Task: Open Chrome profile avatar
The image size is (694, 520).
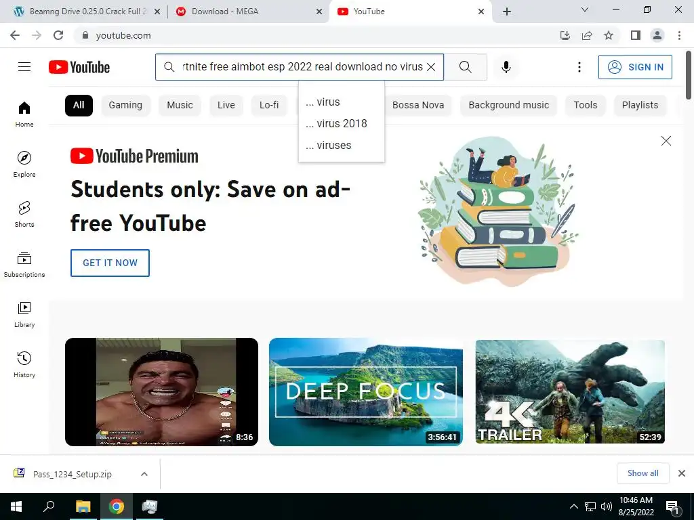Action: 657,35
